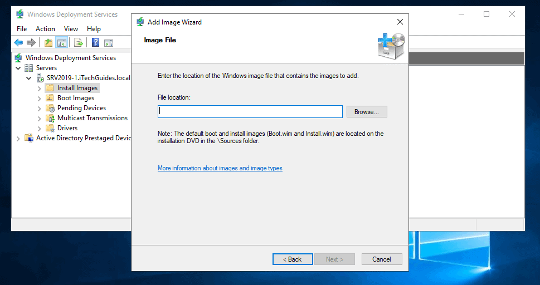Select the Boot Images folder icon
The height and width of the screenshot is (285, 540).
pos(50,98)
